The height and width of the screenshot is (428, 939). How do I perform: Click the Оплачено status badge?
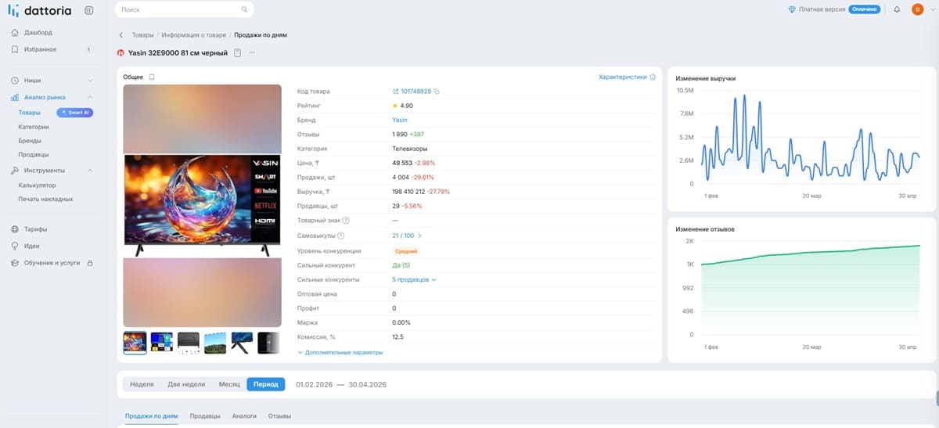click(865, 9)
